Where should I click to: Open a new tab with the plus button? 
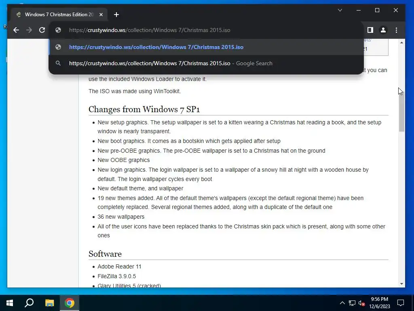[116, 15]
